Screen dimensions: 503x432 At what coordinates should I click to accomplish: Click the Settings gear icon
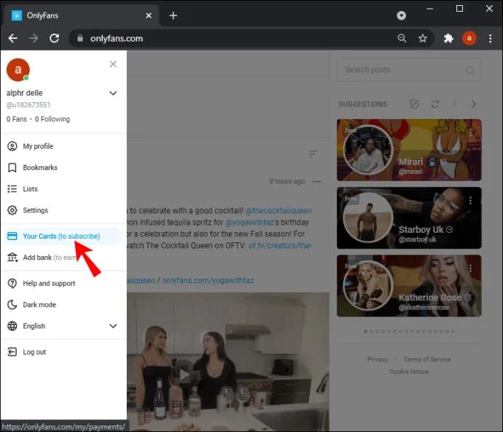click(12, 210)
